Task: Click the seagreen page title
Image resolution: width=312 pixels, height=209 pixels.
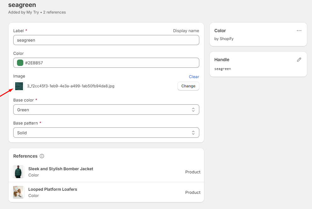Action: pyautogui.click(x=22, y=5)
